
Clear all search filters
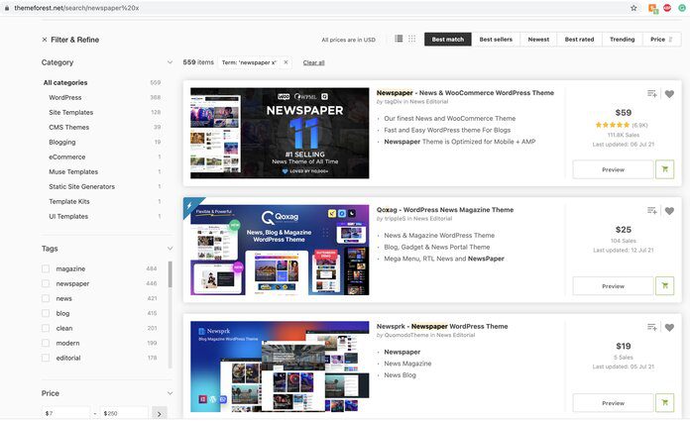313,62
